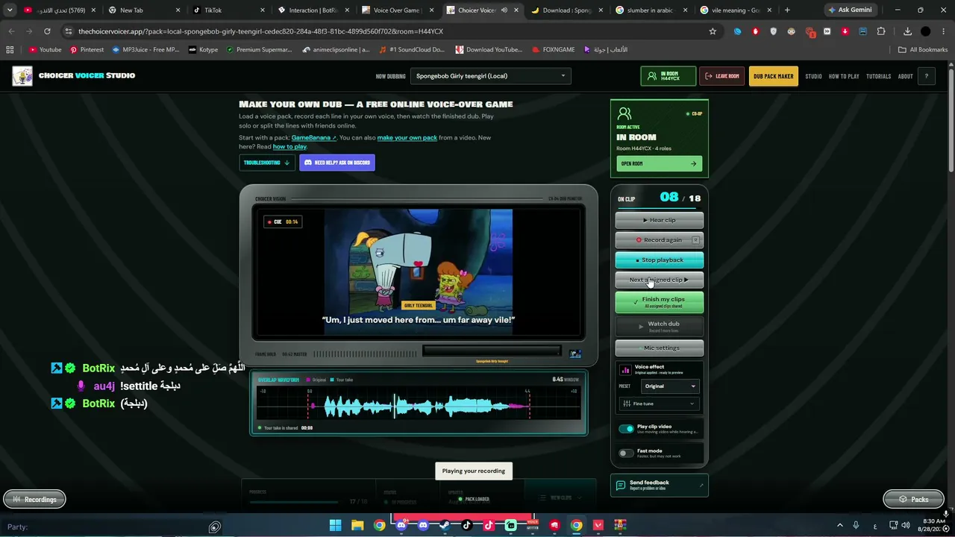Open the voice effect Preset dropdown
Screen dimensions: 955x537
coord(669,386)
